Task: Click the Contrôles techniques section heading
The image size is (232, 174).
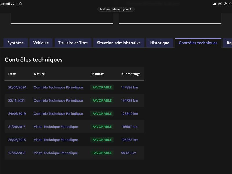Action: tap(34, 60)
